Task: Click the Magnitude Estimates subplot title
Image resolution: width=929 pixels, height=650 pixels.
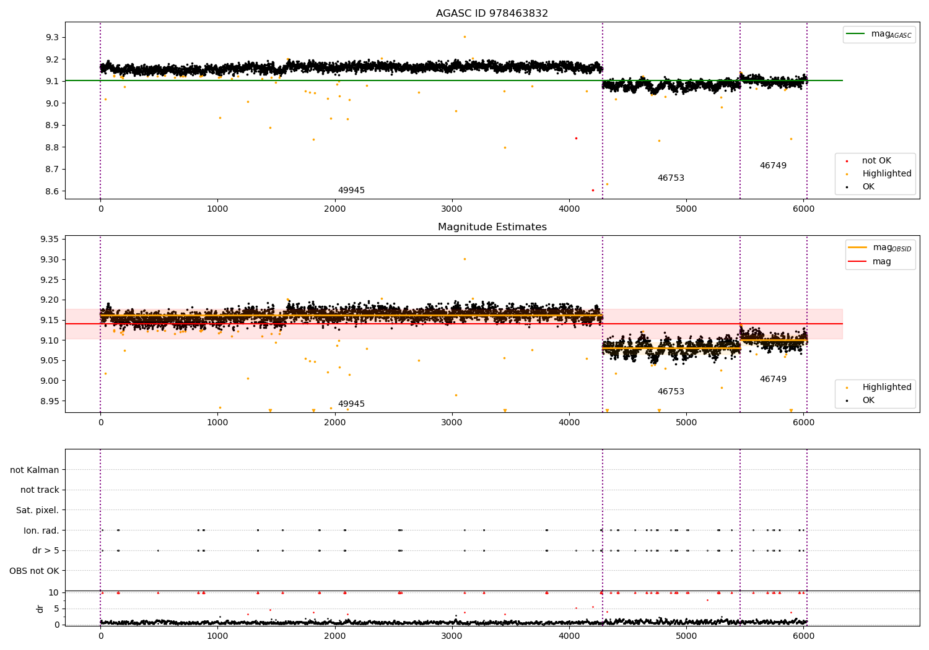Action: click(492, 227)
